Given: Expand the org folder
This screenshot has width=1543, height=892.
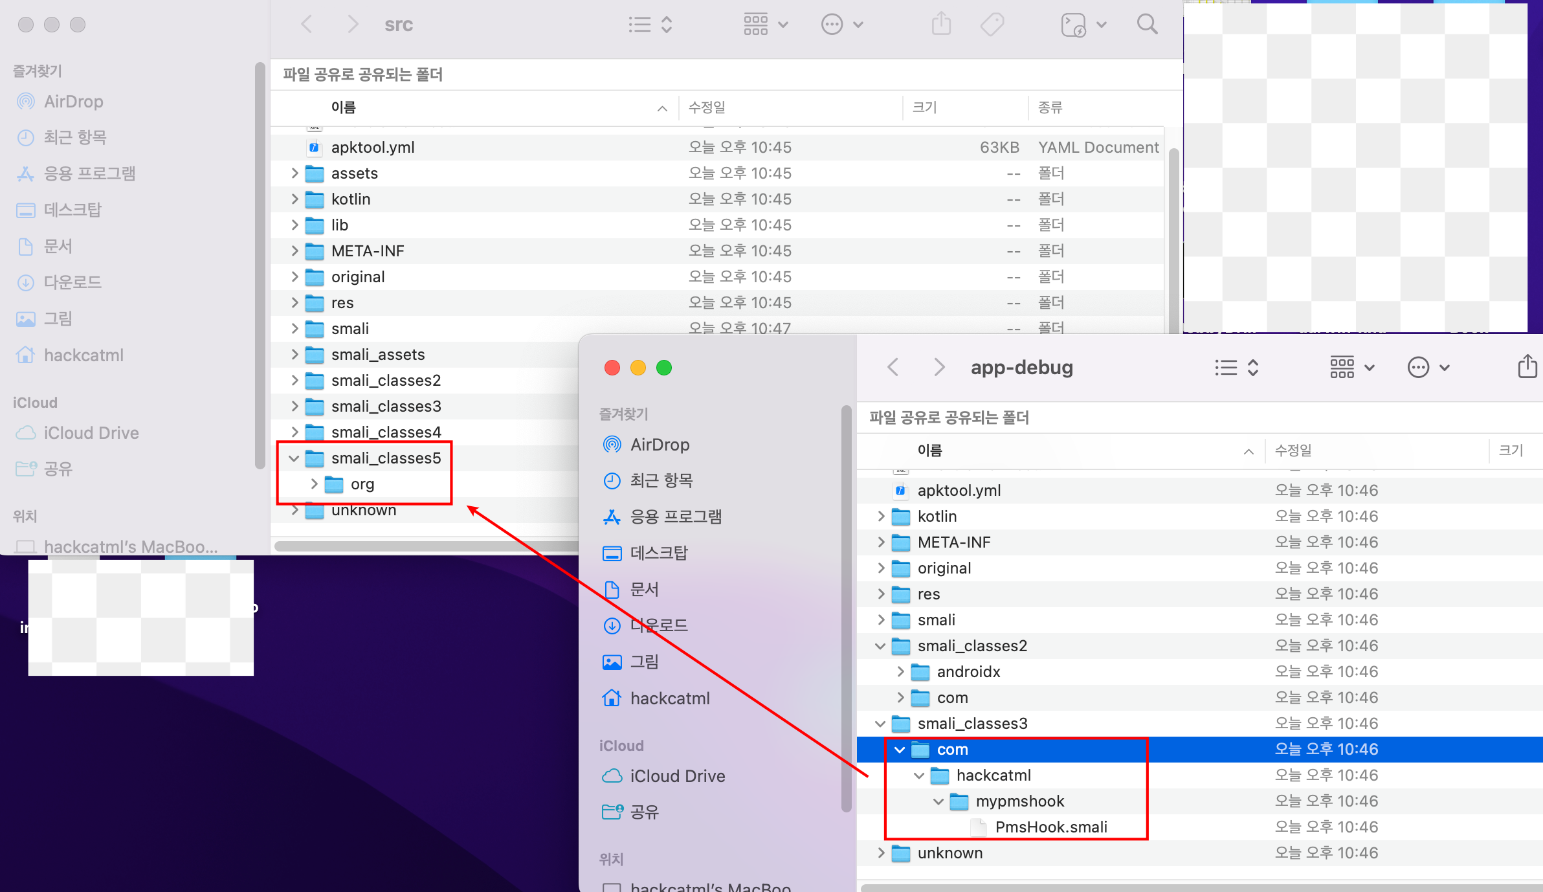Looking at the screenshot, I should tap(314, 484).
